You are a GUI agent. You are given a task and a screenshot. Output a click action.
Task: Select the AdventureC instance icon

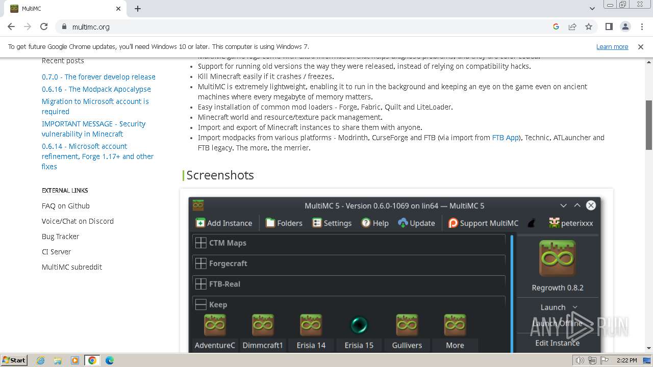[x=215, y=325]
